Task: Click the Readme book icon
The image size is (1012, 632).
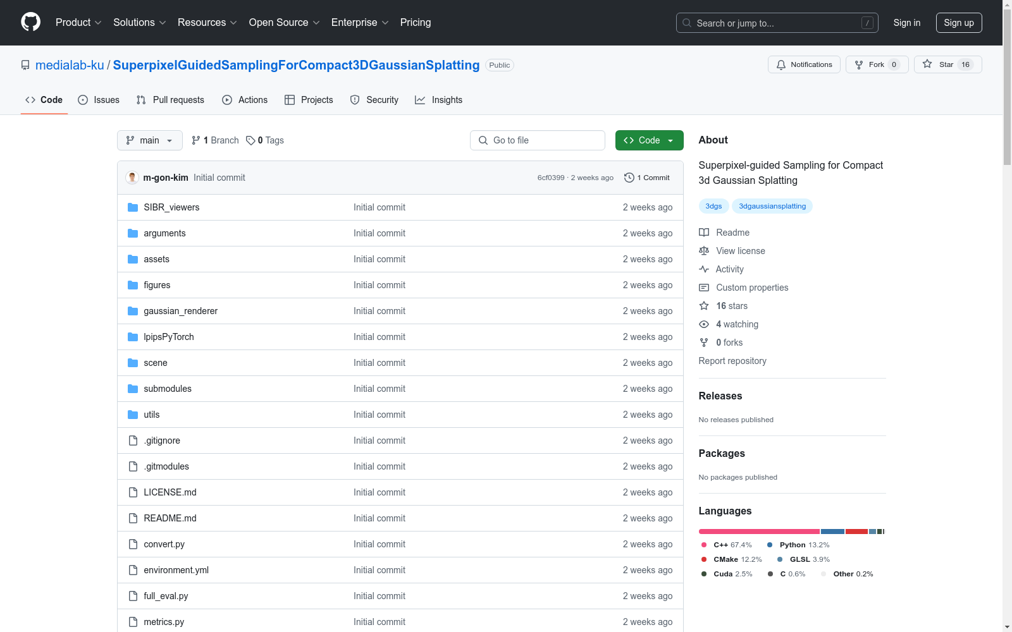Action: [704, 233]
